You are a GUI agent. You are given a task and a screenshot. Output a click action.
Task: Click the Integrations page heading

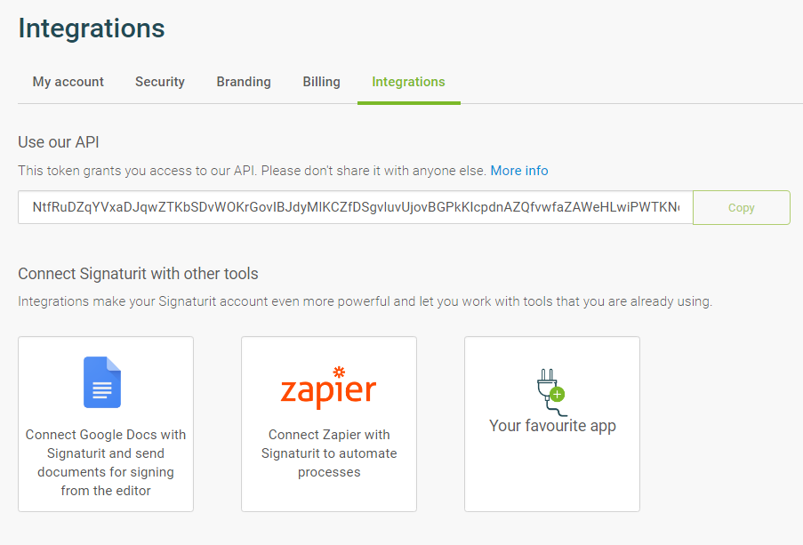pos(92,28)
